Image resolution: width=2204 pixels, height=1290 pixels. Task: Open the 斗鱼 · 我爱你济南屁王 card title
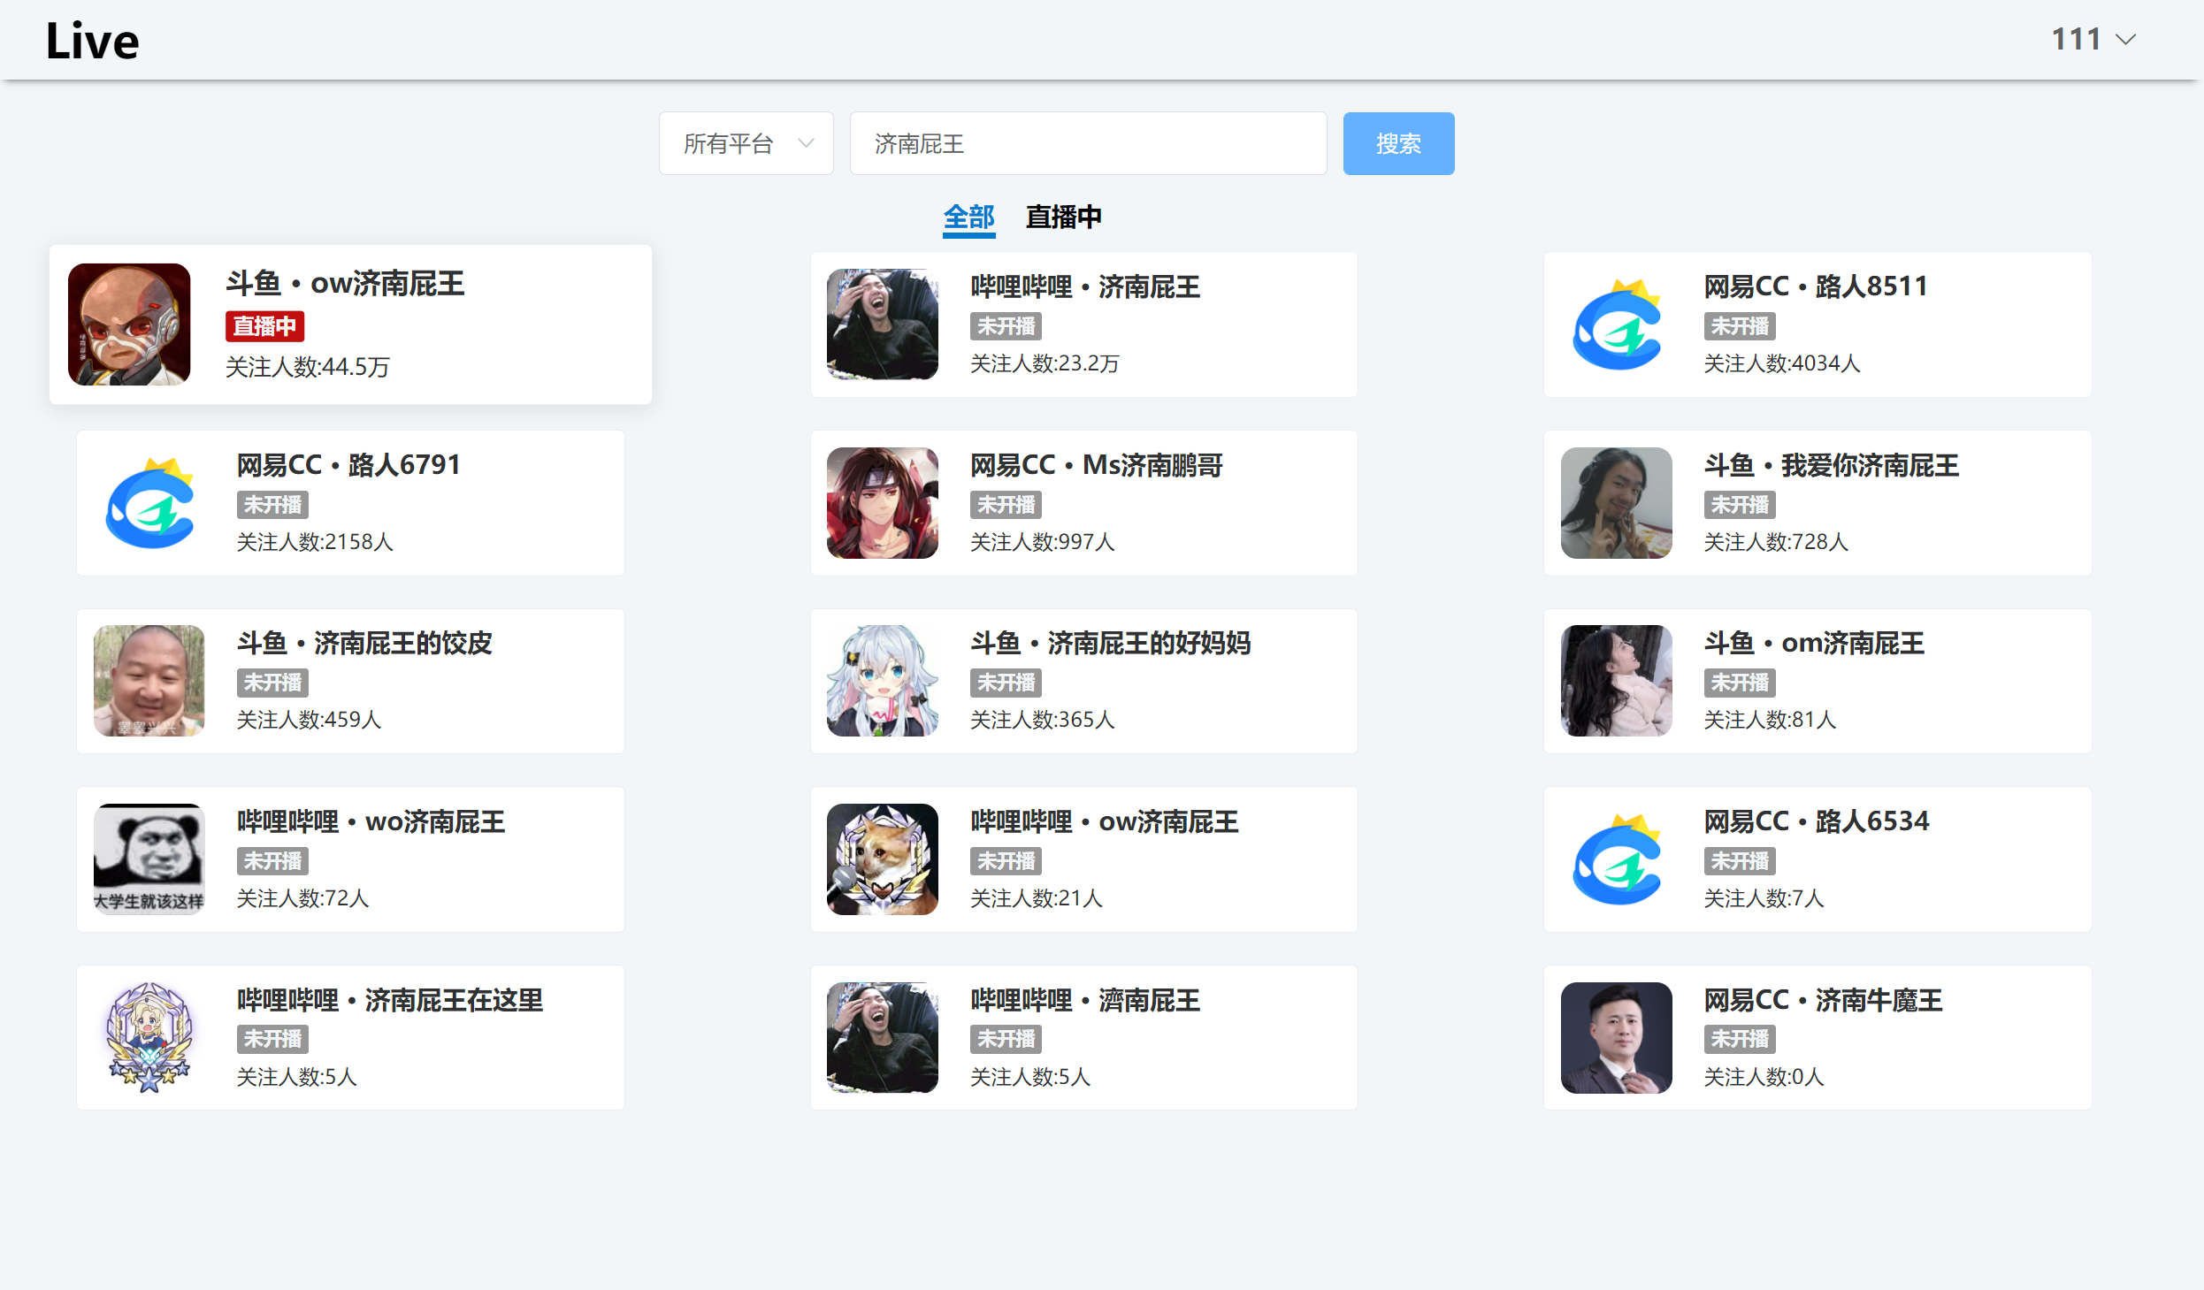click(1831, 465)
